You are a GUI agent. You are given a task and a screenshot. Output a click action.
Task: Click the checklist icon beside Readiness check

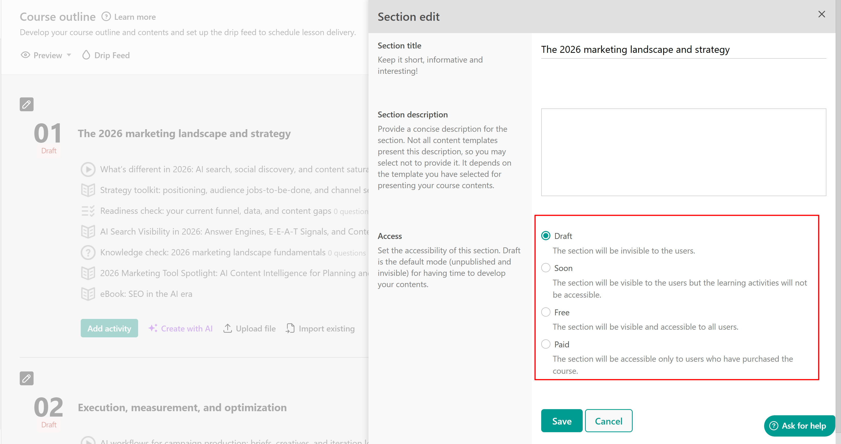pyautogui.click(x=88, y=211)
